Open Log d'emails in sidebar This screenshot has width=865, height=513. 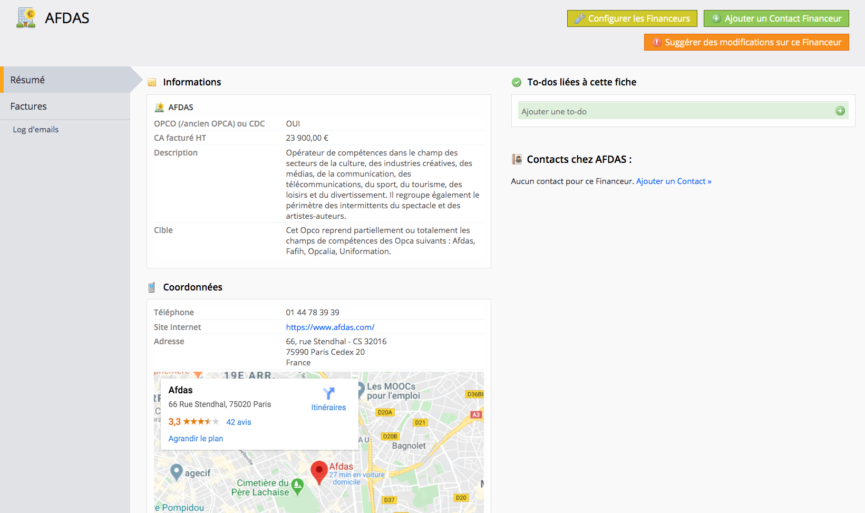[x=36, y=130]
